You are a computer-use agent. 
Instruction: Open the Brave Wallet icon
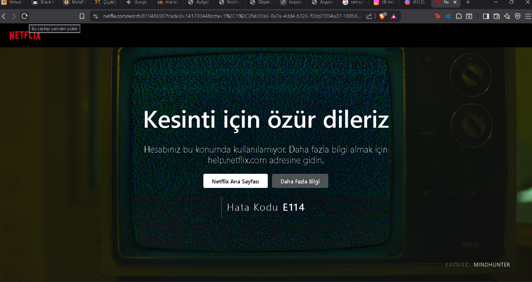(497, 16)
